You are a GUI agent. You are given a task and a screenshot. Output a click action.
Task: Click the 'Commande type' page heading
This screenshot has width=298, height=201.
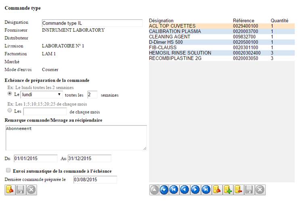click(x=23, y=8)
